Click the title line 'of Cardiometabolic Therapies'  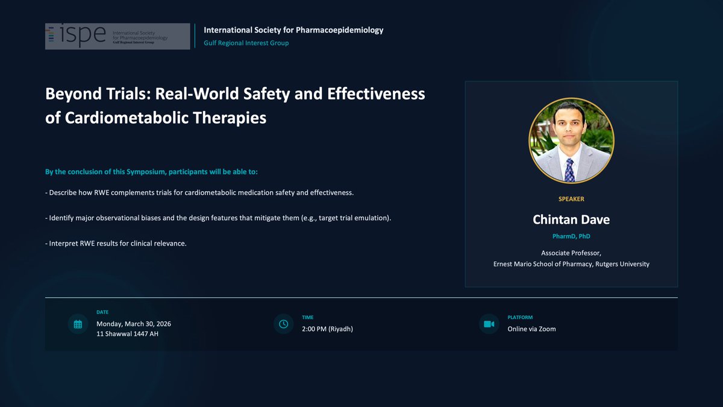point(155,118)
